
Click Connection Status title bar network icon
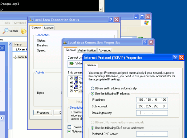tap(31, 20)
